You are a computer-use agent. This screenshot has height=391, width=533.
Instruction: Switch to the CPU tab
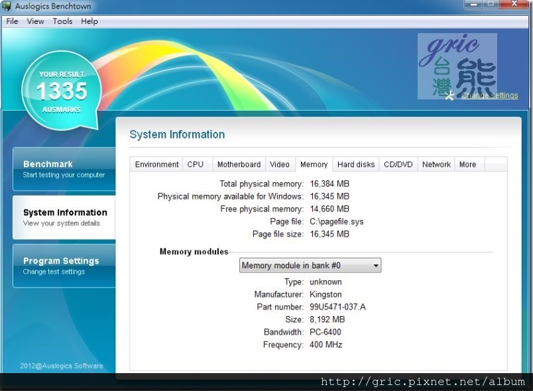[196, 164]
